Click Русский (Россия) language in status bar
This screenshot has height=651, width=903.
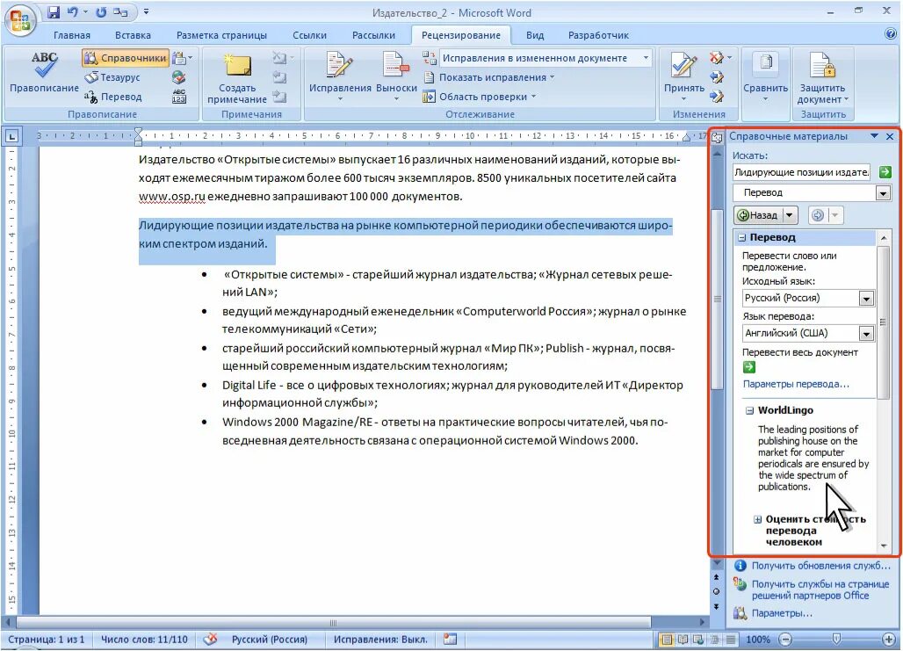(270, 640)
